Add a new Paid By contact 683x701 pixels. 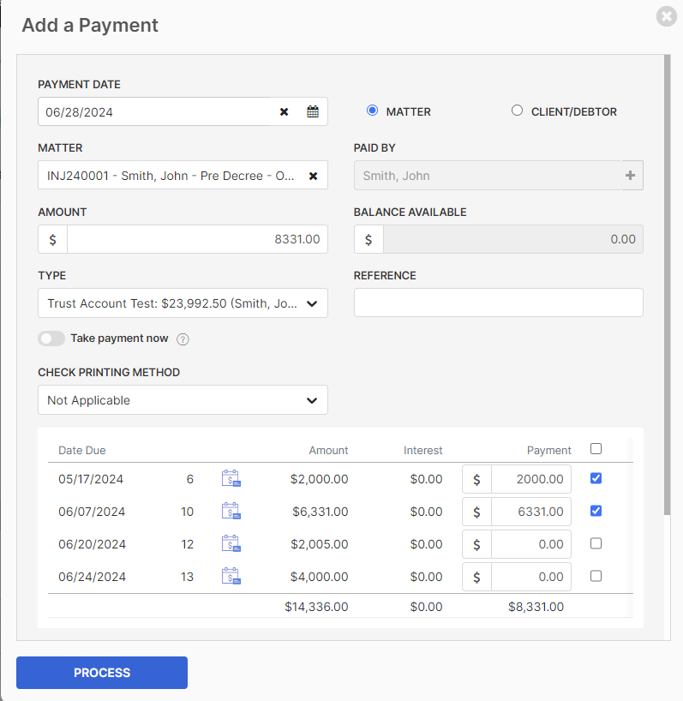pyautogui.click(x=631, y=176)
